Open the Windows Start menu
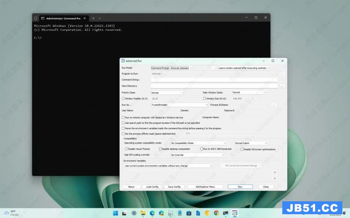Viewport: 350px width, 218px height. click(x=115, y=213)
